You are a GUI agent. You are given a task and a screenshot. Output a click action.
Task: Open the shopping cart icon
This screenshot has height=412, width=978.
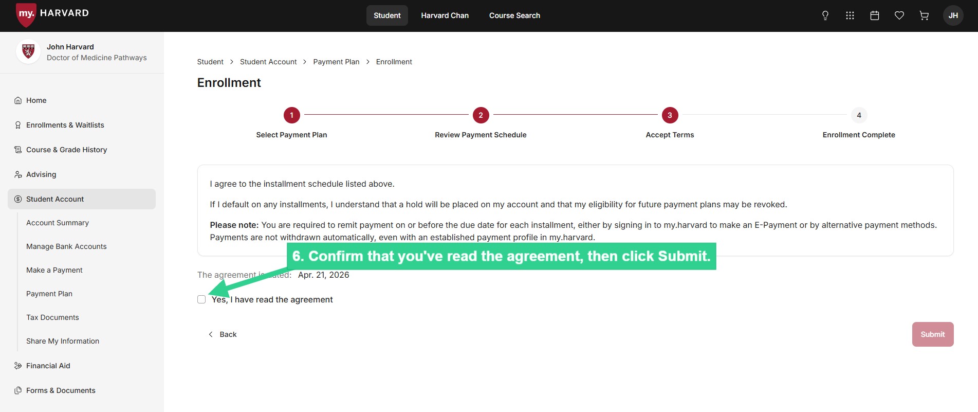[924, 15]
